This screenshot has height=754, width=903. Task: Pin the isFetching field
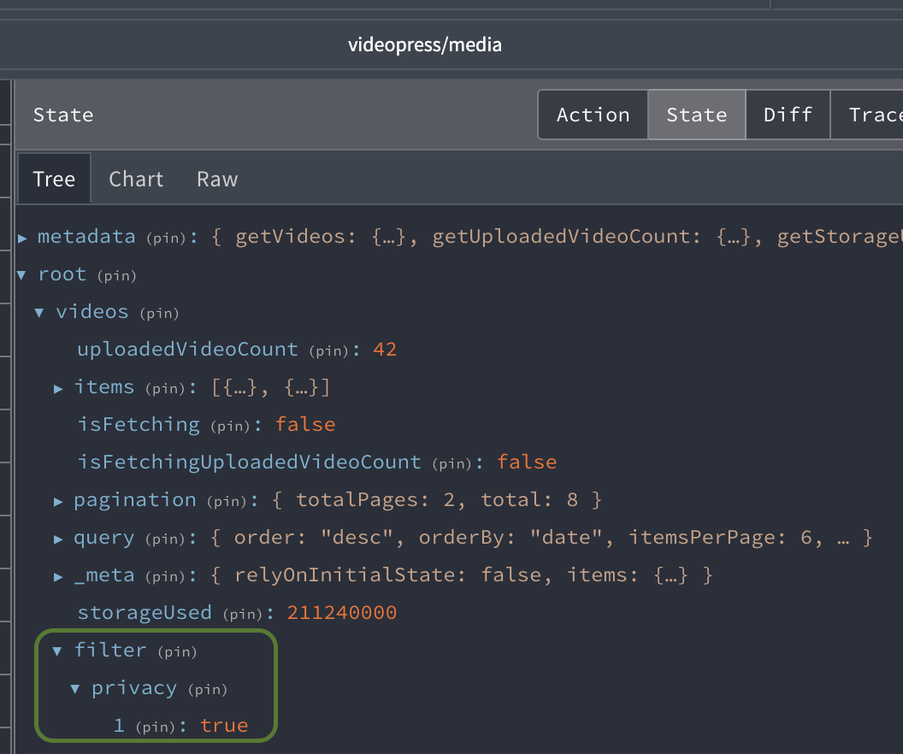tap(228, 426)
